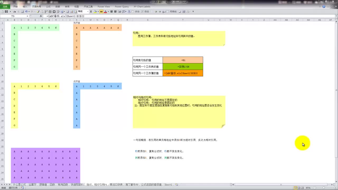Open the XY Chart Labels ribbon tab

[x=142, y=7]
